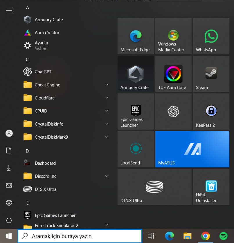Open File Explorer on the taskbar
Screen dimensions: 234x243
188,236
